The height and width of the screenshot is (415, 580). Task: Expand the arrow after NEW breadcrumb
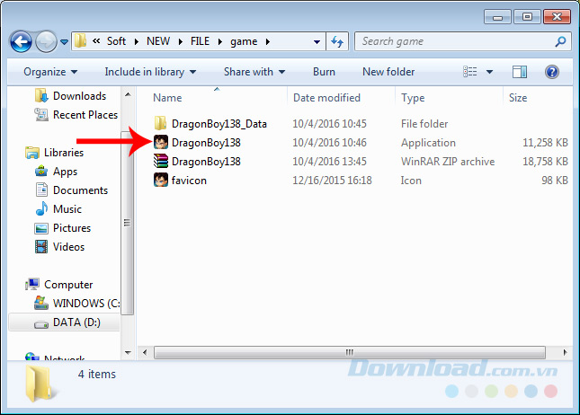click(x=181, y=41)
